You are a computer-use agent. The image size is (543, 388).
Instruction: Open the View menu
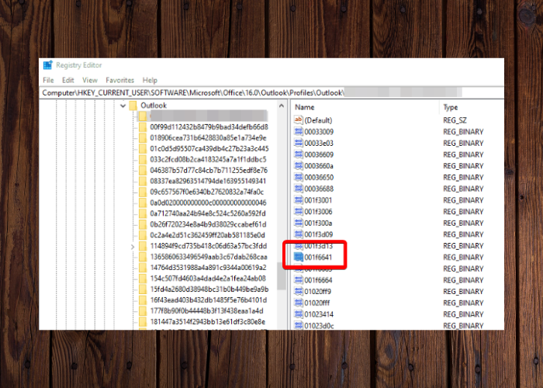tap(90, 80)
